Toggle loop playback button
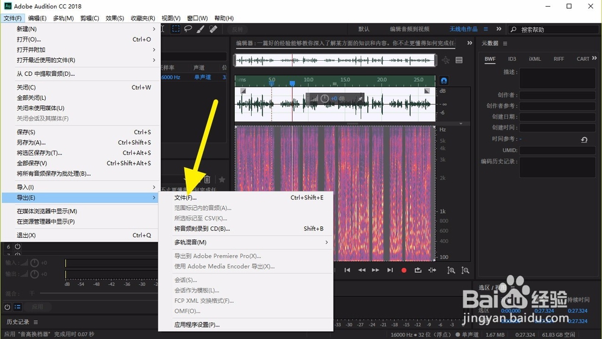This screenshot has width=602, height=339. point(418,270)
